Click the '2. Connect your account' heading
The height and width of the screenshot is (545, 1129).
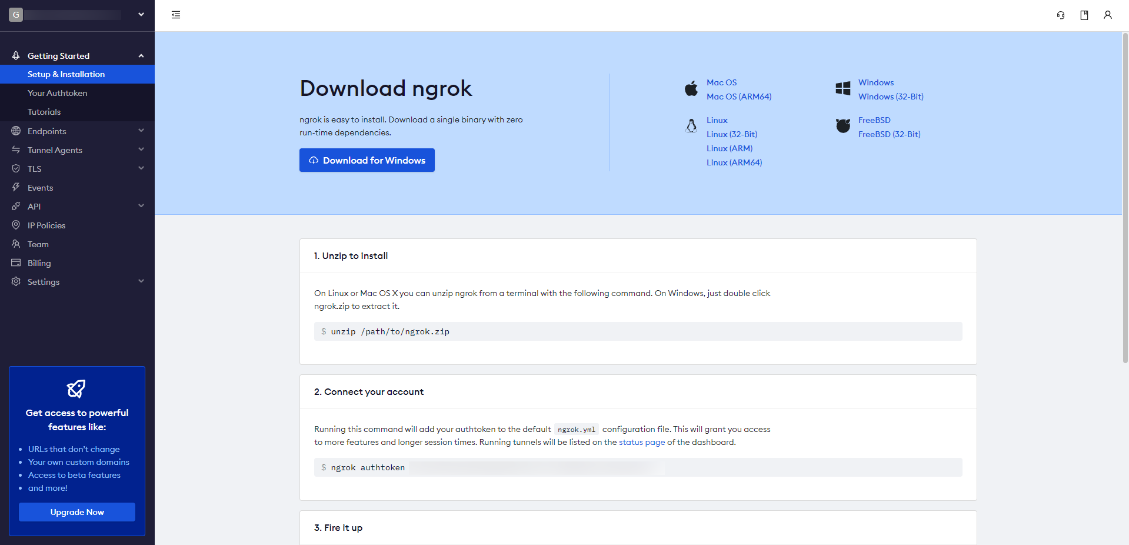(369, 391)
